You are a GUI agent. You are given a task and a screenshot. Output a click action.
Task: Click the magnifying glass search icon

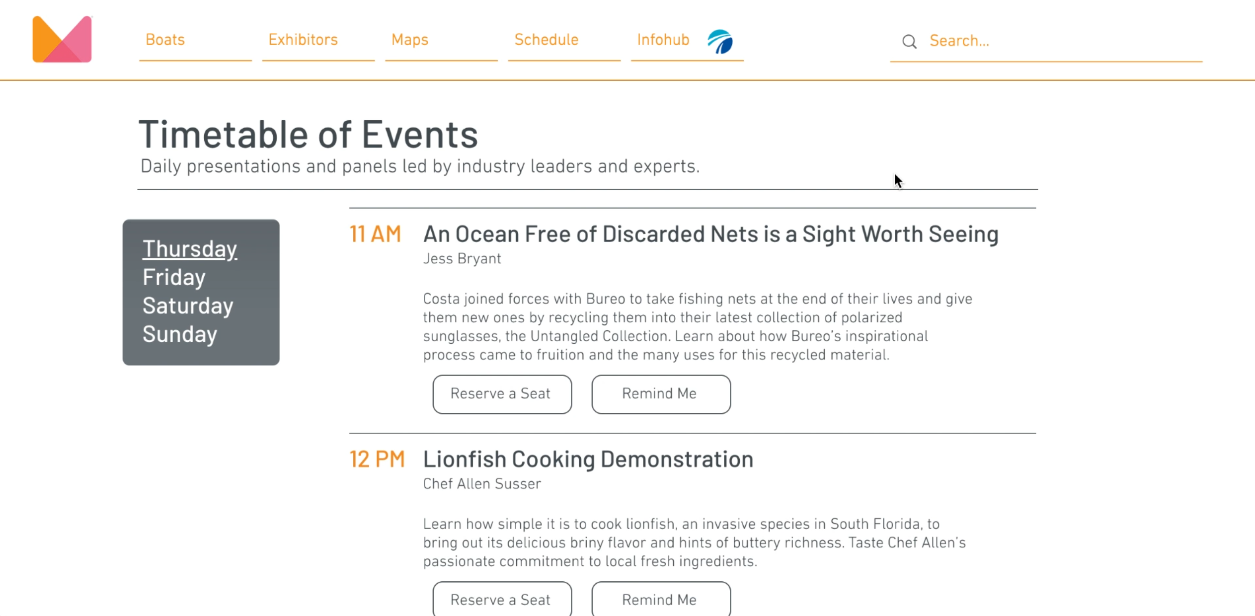pos(909,41)
